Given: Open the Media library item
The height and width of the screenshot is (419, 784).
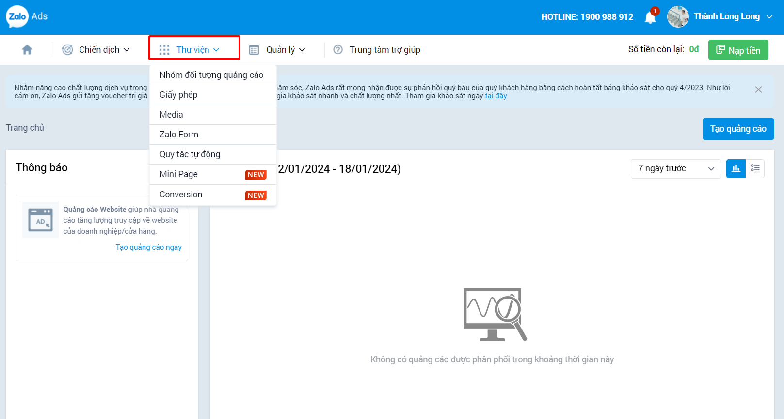Looking at the screenshot, I should pyautogui.click(x=213, y=115).
